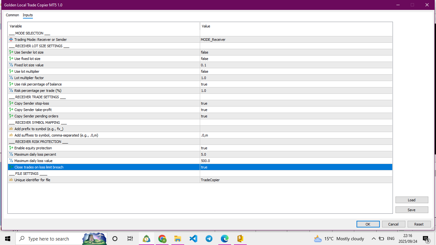Screen dimensions: 436x245
Task: Click the ½ icon beside Fixed lot size value
Action: click(11, 65)
